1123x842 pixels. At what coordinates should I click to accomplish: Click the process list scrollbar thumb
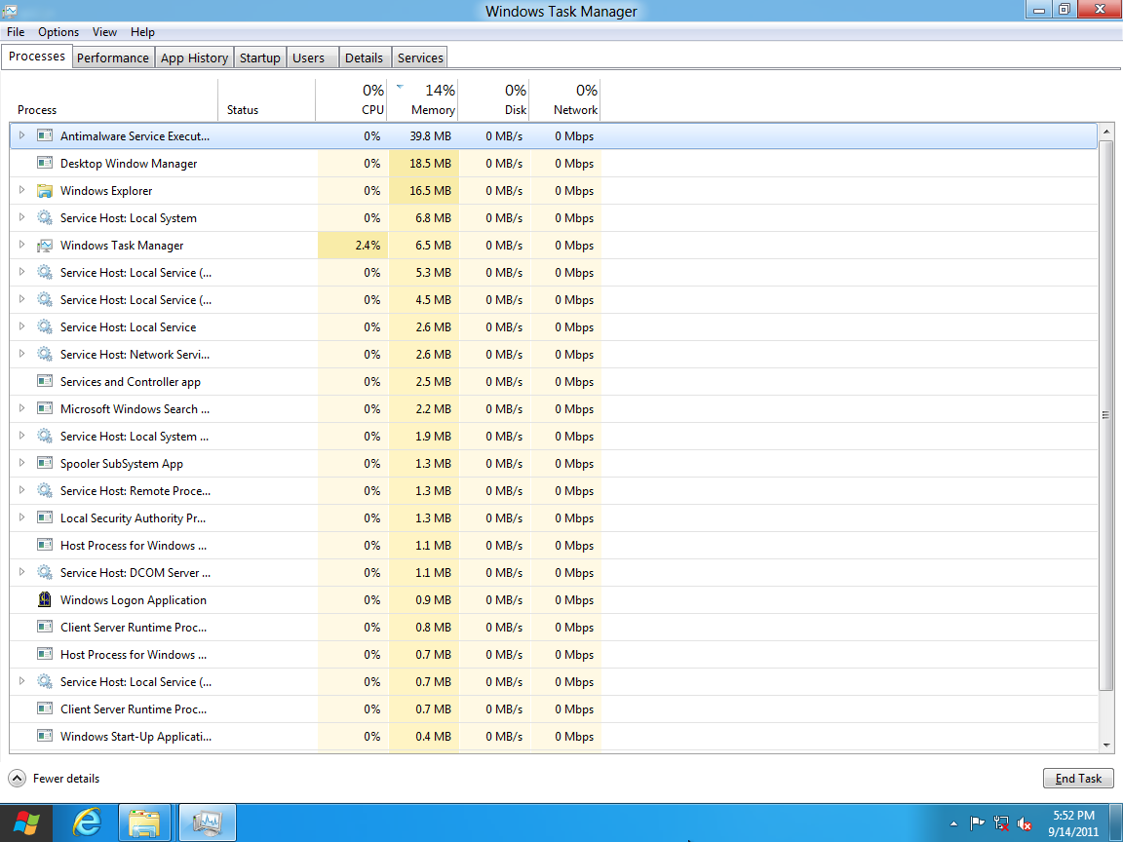pos(1105,414)
